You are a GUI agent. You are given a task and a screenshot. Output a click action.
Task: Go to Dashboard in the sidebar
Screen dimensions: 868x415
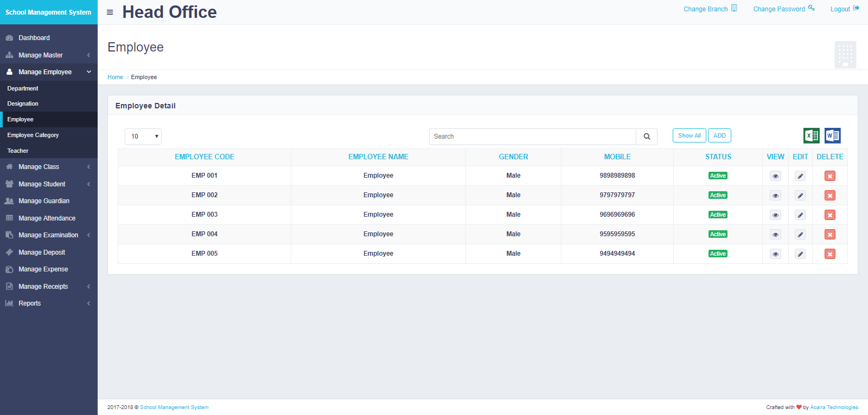tap(34, 38)
